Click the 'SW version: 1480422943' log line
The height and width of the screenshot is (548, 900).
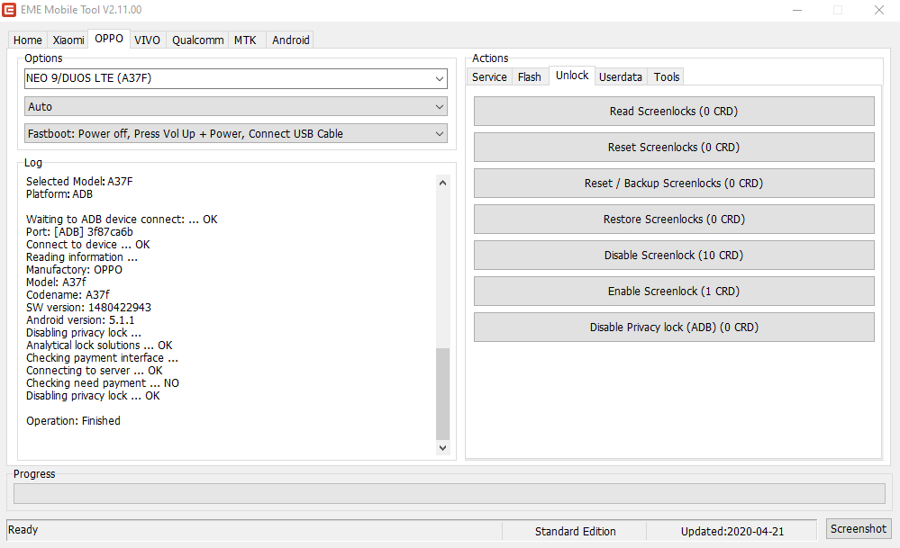(88, 307)
